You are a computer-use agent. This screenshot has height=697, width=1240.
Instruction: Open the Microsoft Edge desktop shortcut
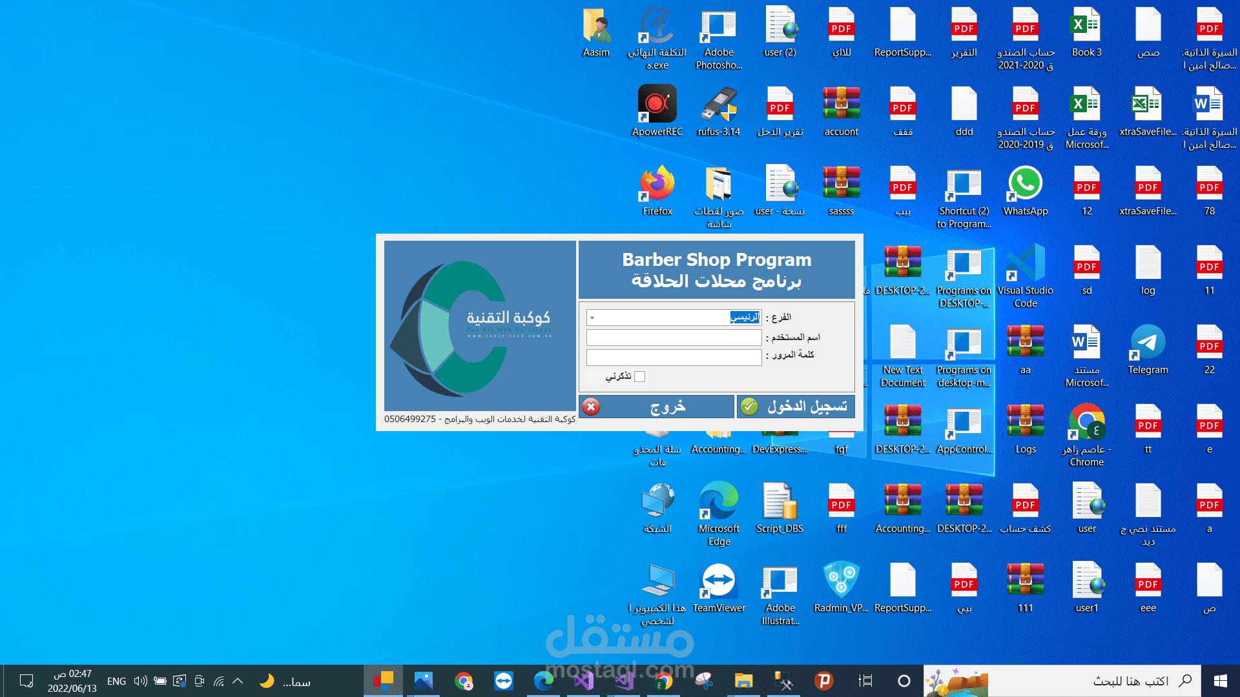718,503
